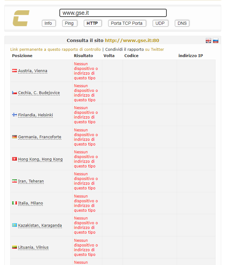The height and width of the screenshot is (265, 234).
Task: Click the Hong Kong flag icon
Action: click(14, 159)
